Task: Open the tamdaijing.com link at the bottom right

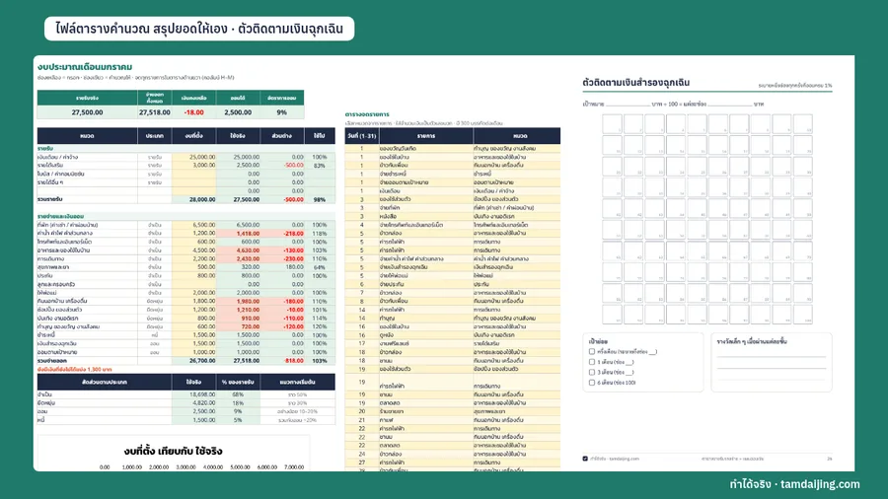Action: [794, 484]
